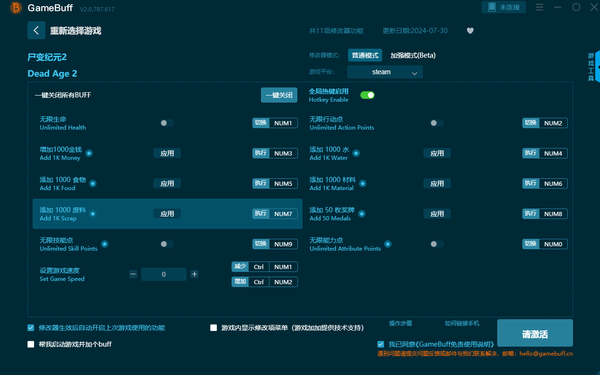Click the 一键关闭 button to close all buffs

tap(279, 95)
